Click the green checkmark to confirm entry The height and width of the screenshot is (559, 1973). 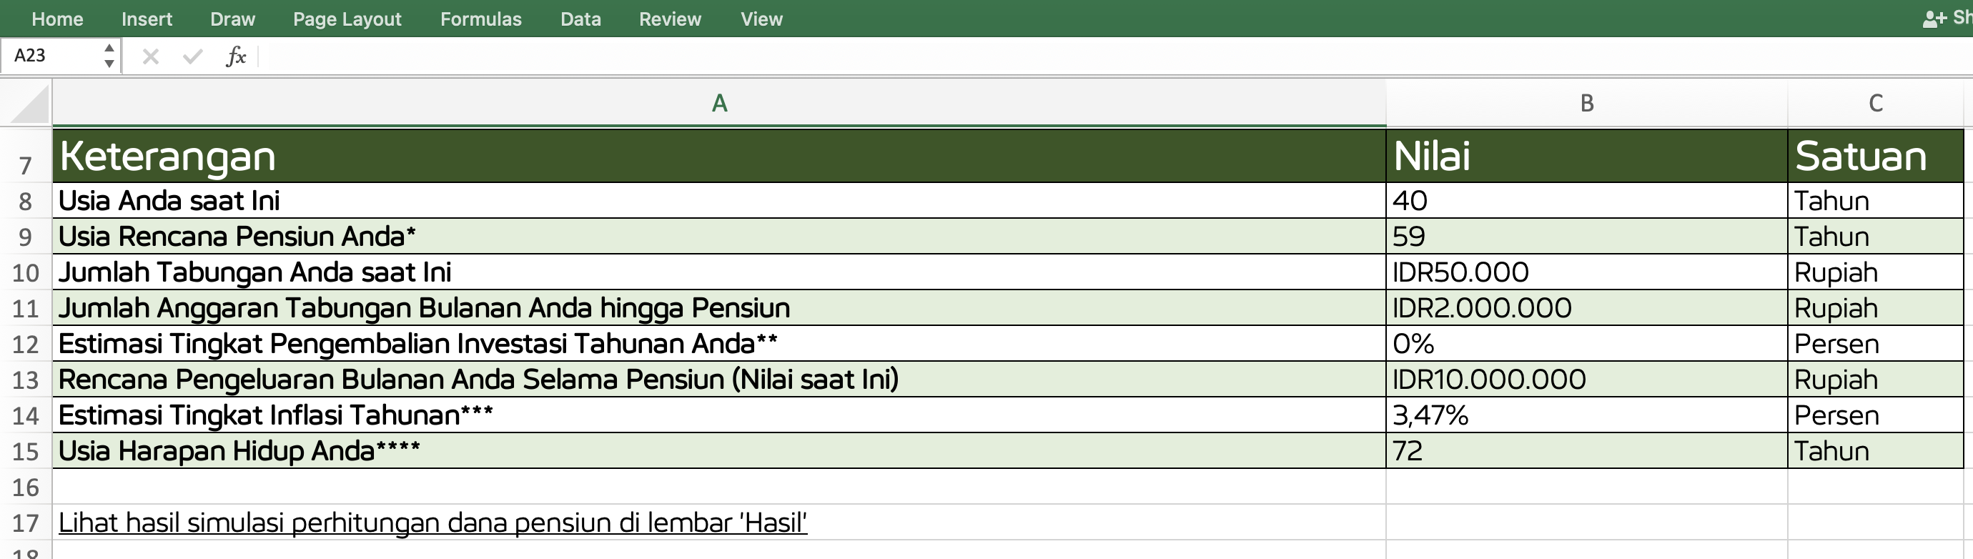(x=192, y=56)
